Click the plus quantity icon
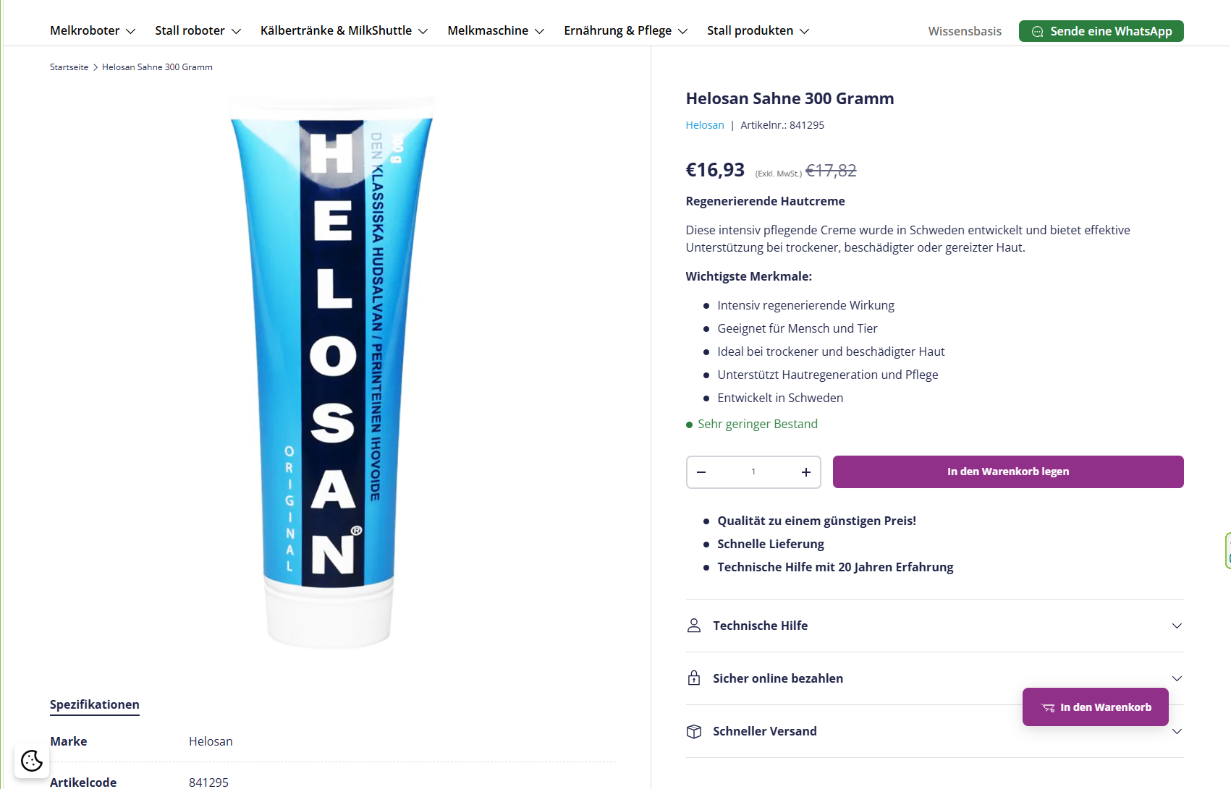Viewport: 1231px width, 789px height. coord(805,472)
